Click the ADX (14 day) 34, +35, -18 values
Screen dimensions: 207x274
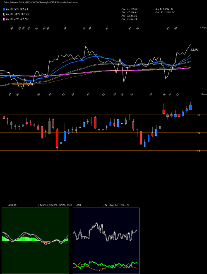pyautogui.click(x=116, y=205)
